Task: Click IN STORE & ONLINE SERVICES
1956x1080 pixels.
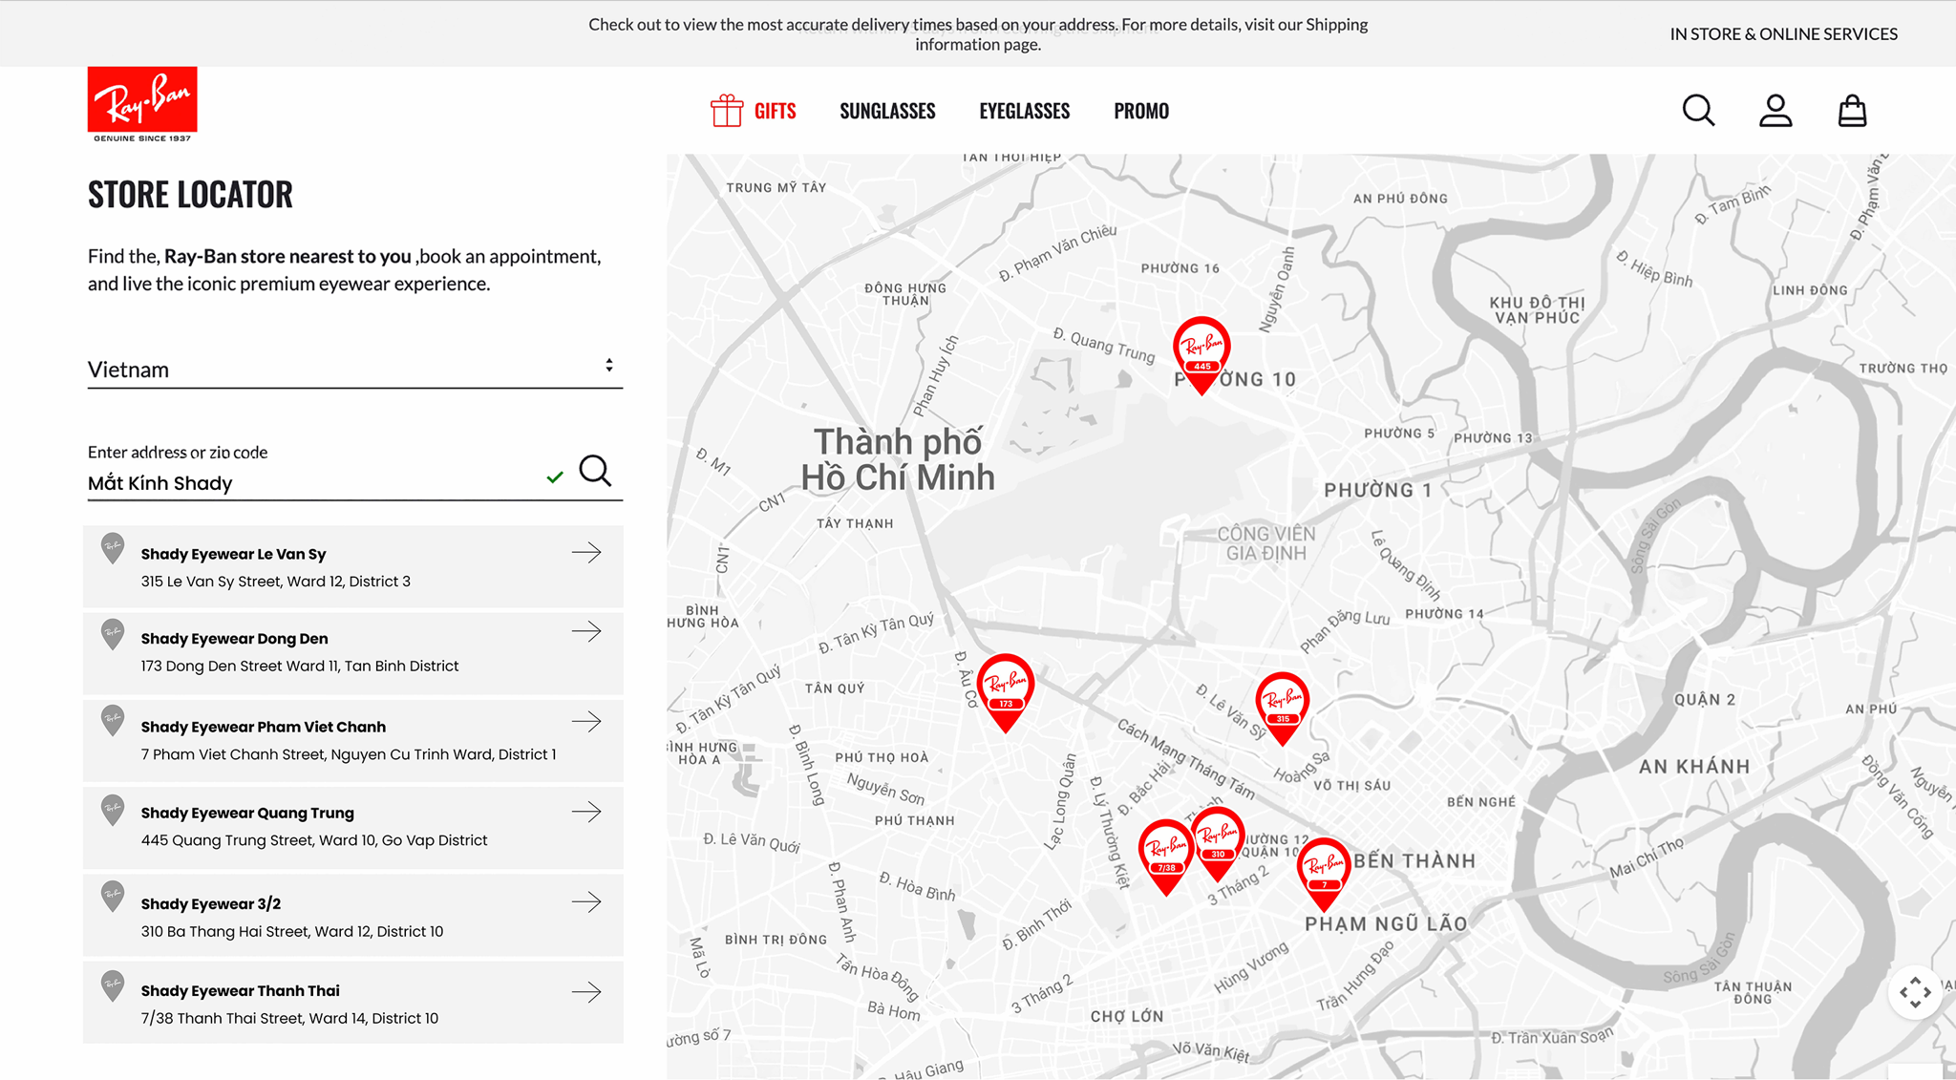Action: pyautogui.click(x=1782, y=33)
